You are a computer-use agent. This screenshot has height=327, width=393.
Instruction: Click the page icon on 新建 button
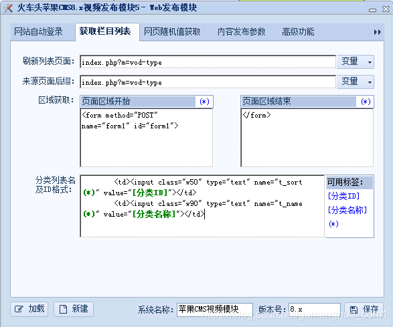tap(63, 309)
